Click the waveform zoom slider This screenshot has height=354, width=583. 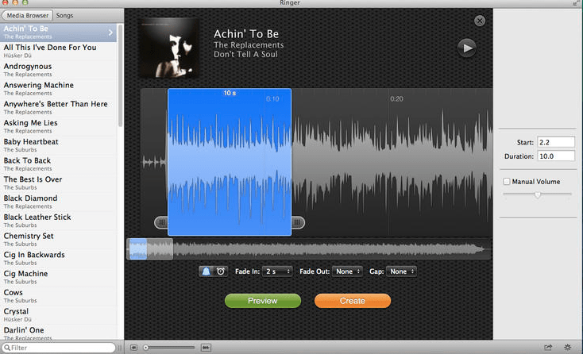point(169,348)
